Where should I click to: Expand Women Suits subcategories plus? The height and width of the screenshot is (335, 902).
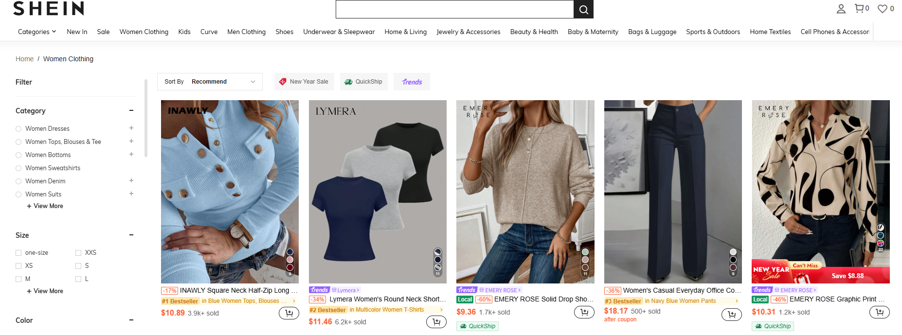pos(131,194)
